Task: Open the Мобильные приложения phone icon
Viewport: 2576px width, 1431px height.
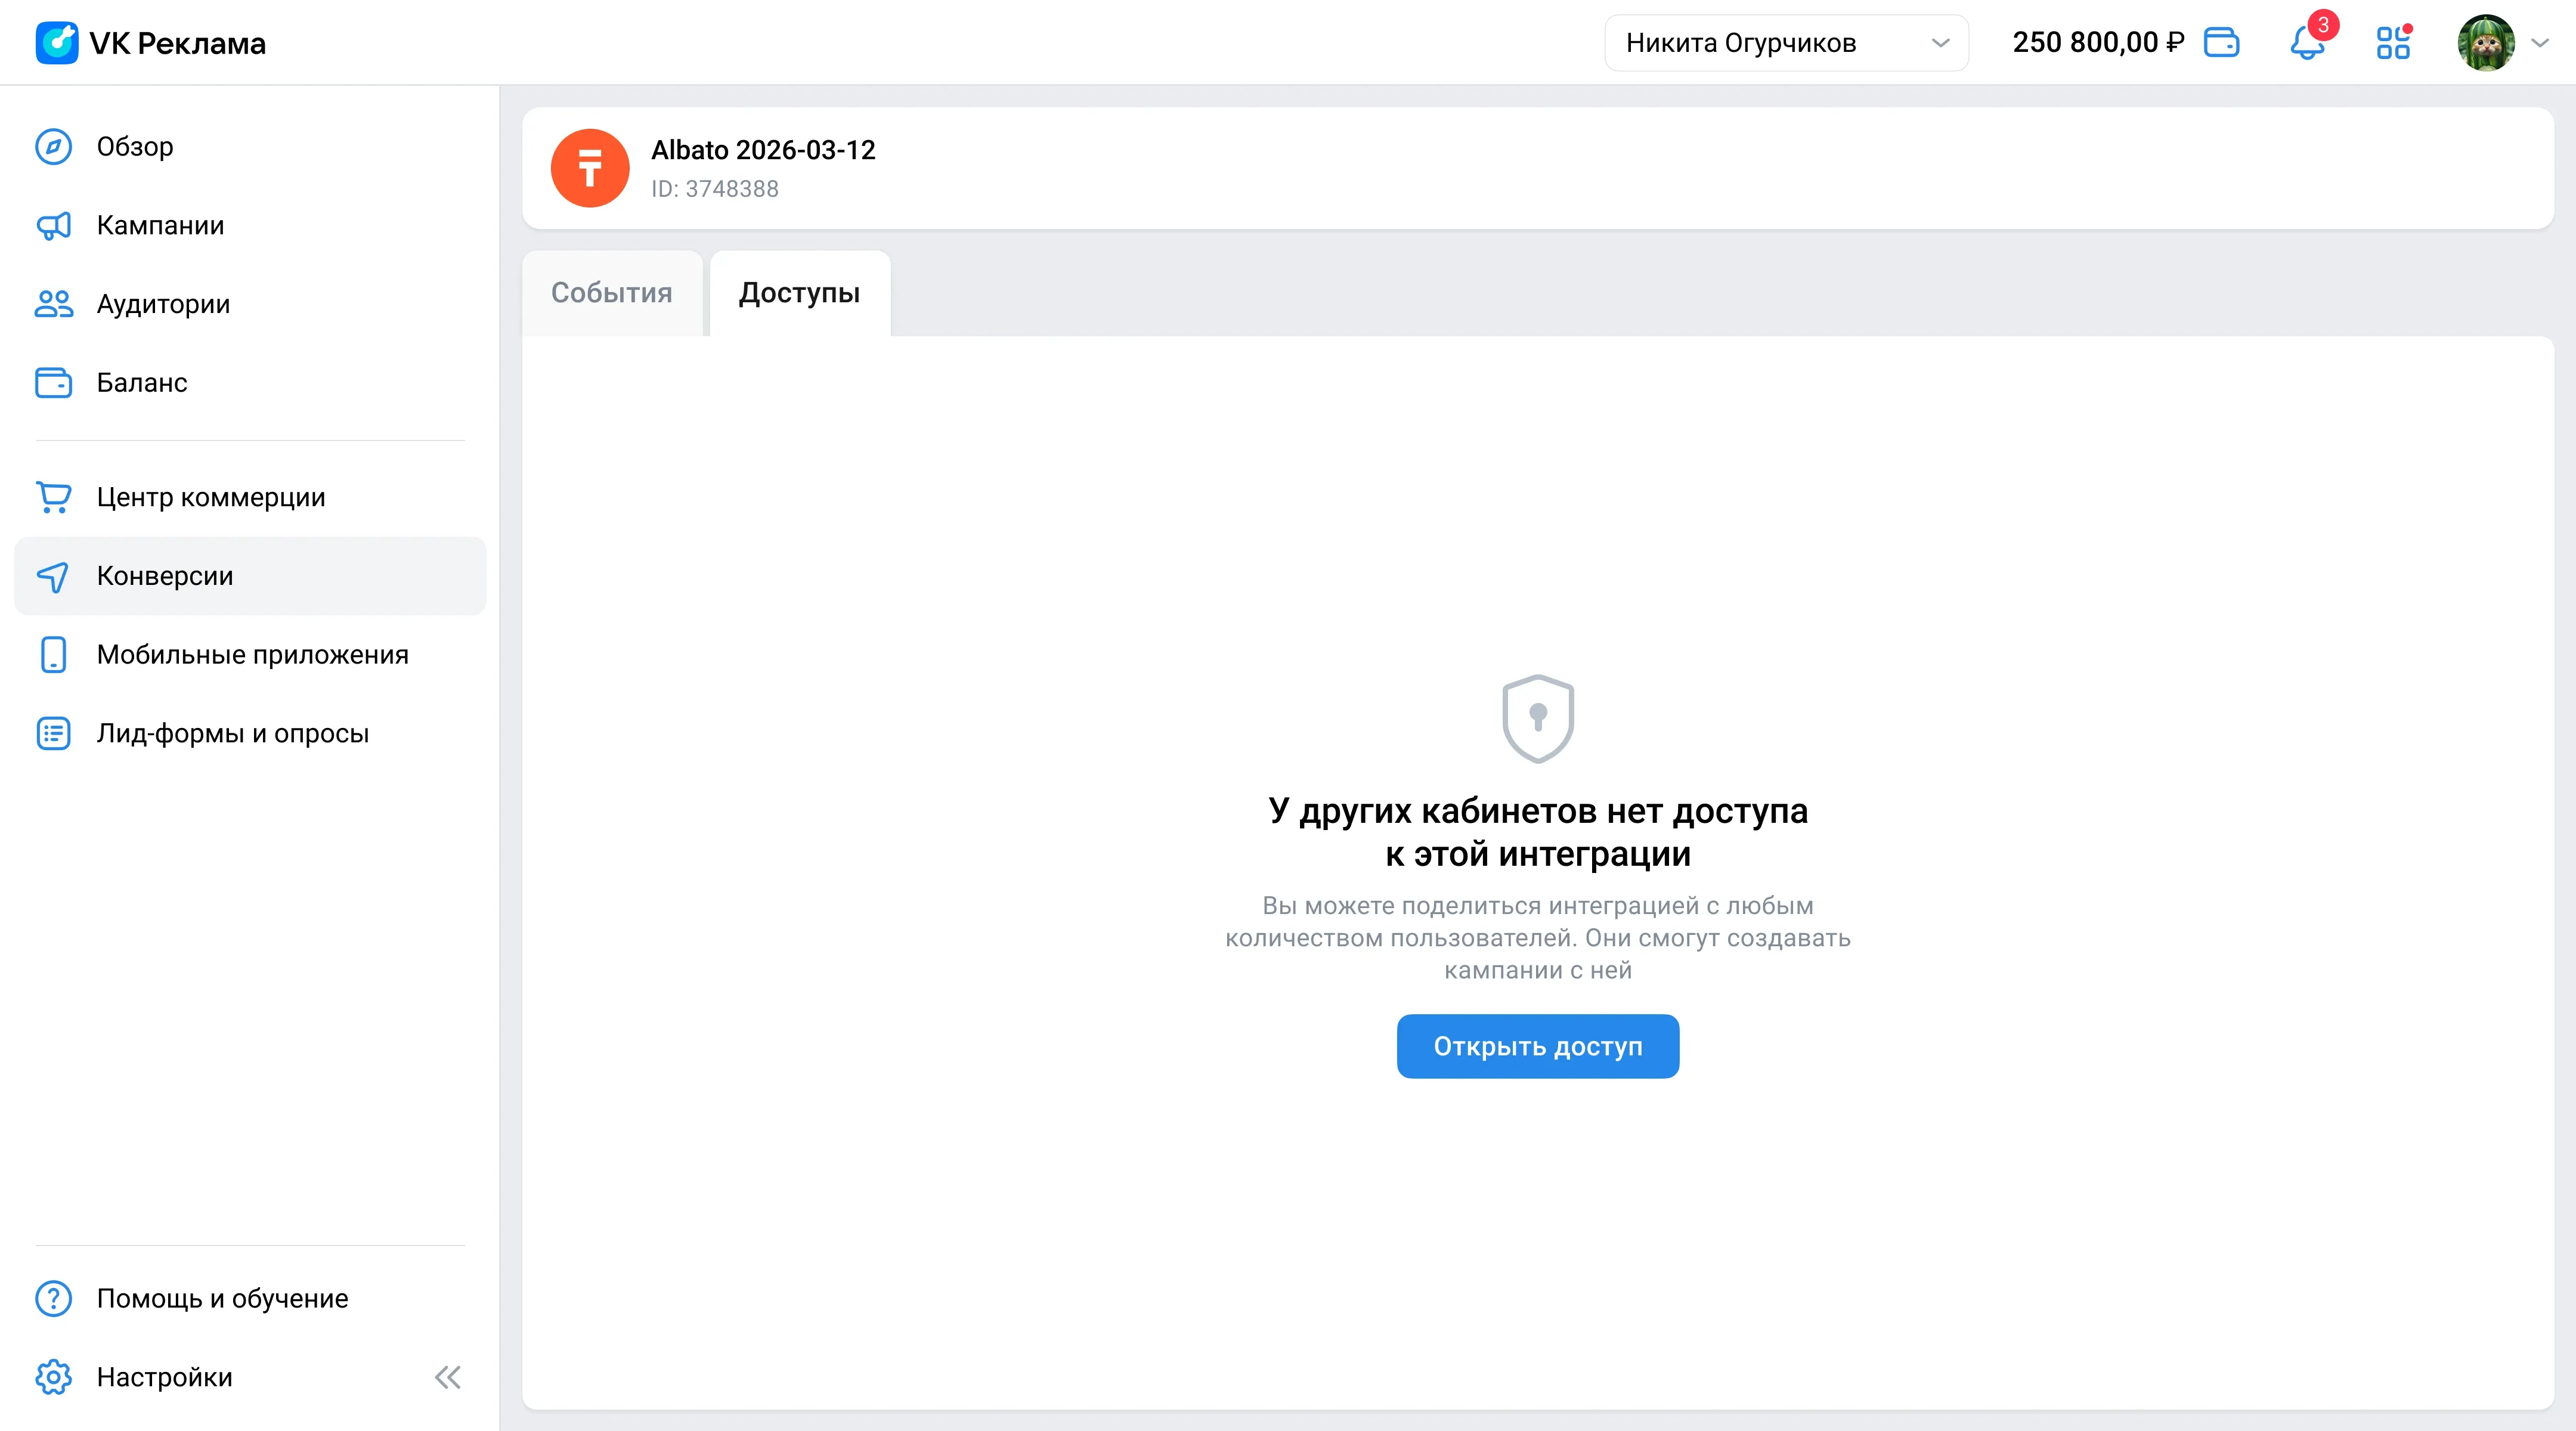Action: pos(54,655)
